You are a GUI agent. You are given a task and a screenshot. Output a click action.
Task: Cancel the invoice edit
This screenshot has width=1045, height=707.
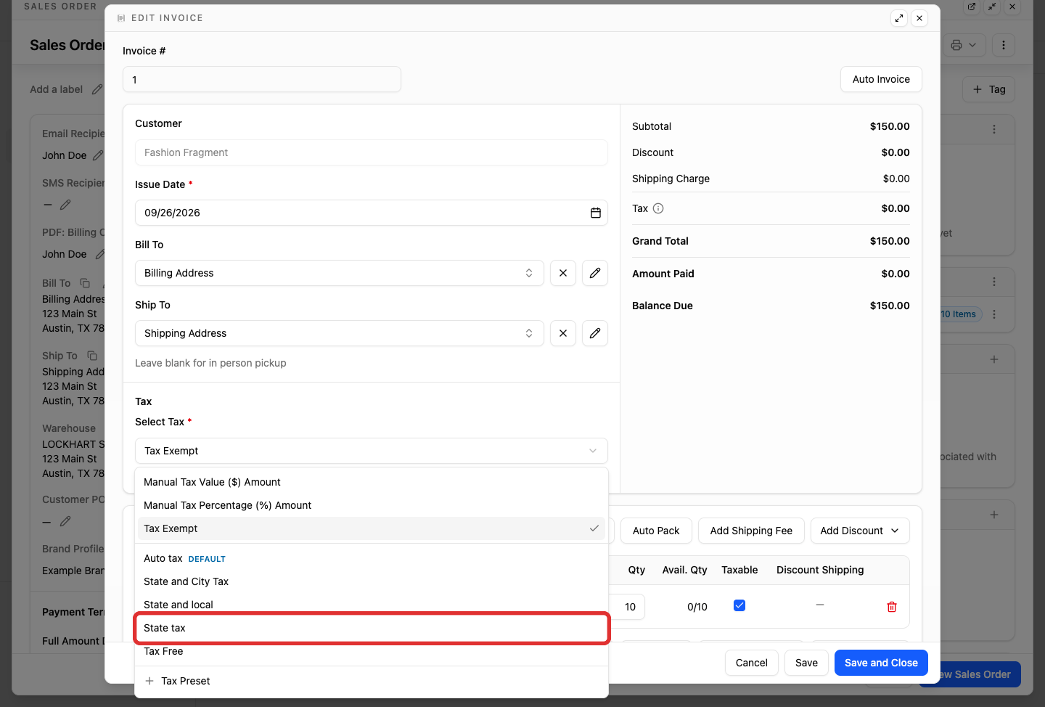[752, 663]
